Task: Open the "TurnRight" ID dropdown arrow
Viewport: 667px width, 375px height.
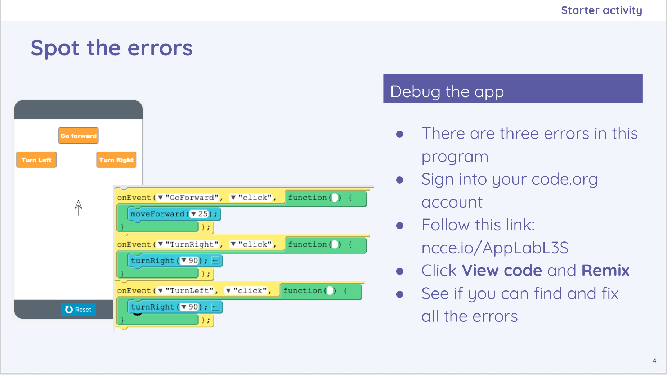Action: click(x=161, y=244)
